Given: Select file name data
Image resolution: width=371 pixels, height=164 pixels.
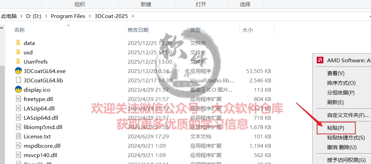Looking at the screenshot, I should pyautogui.click(x=29, y=43).
